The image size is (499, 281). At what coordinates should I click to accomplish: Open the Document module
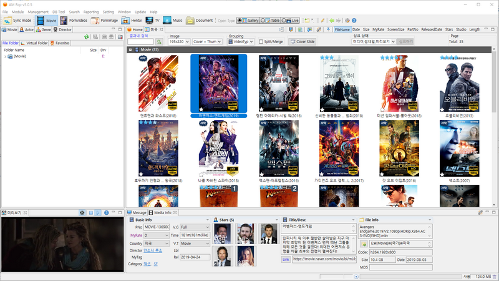pyautogui.click(x=200, y=21)
